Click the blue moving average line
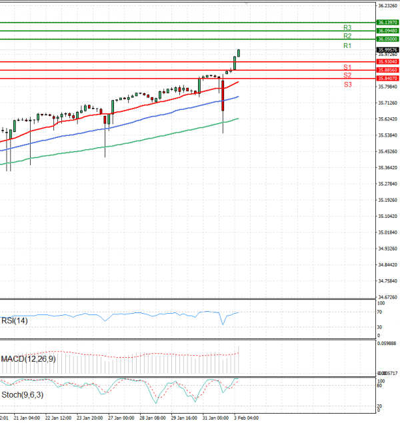 pyautogui.click(x=119, y=126)
